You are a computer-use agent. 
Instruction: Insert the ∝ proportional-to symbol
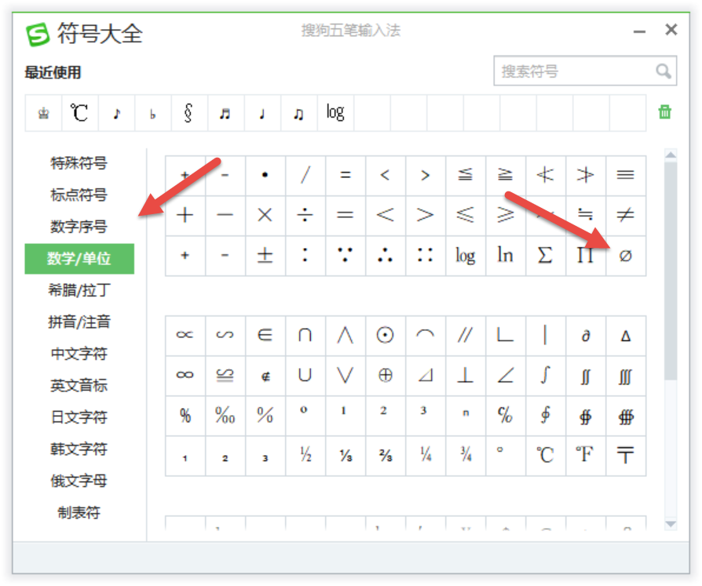pos(185,335)
